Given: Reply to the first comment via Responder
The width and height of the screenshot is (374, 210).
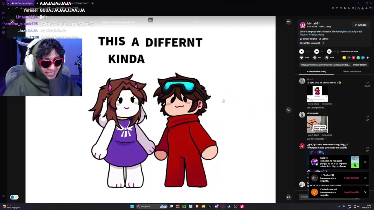Looking at the screenshot, I should (327, 104).
